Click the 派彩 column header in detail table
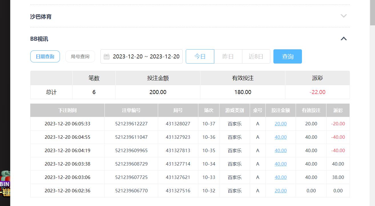375x206 pixels. click(338, 110)
